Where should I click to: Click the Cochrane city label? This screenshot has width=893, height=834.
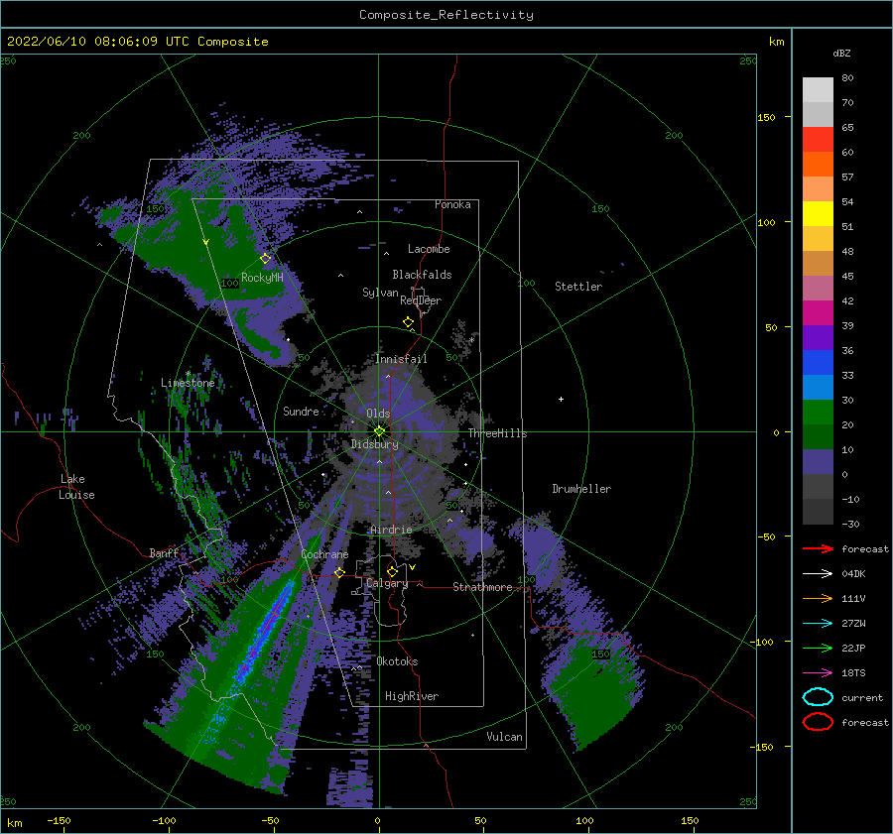point(324,554)
